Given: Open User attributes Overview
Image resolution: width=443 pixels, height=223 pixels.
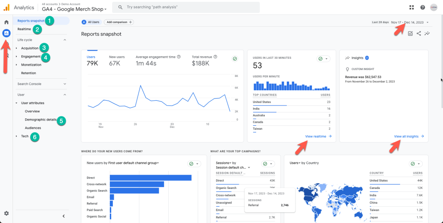Looking at the screenshot, I should pos(32,111).
